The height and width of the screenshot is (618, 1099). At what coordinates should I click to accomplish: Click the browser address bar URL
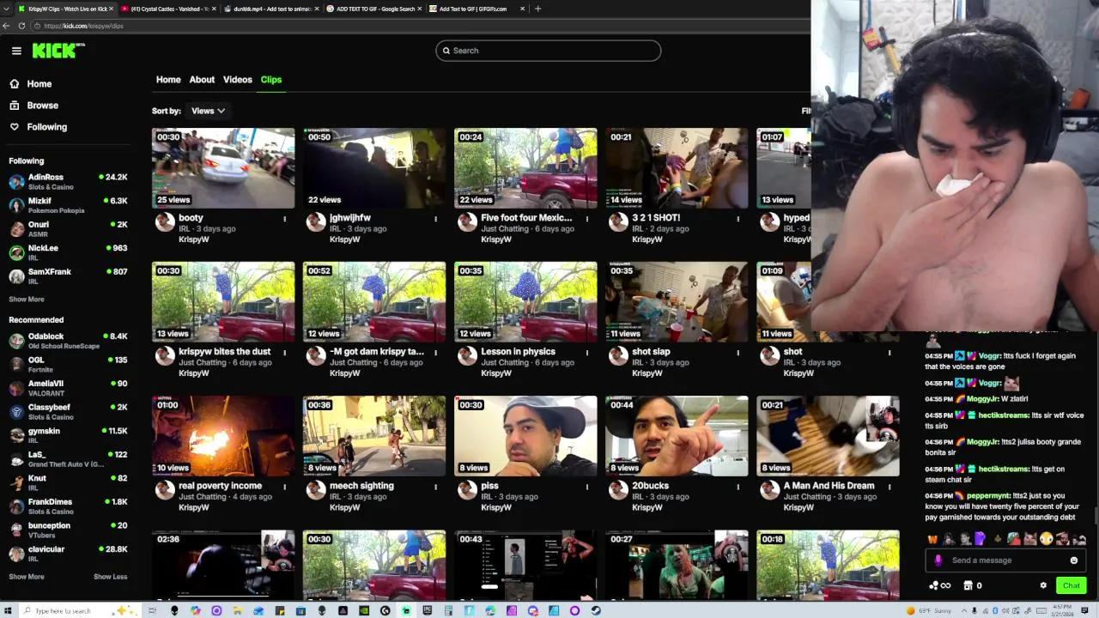83,26
